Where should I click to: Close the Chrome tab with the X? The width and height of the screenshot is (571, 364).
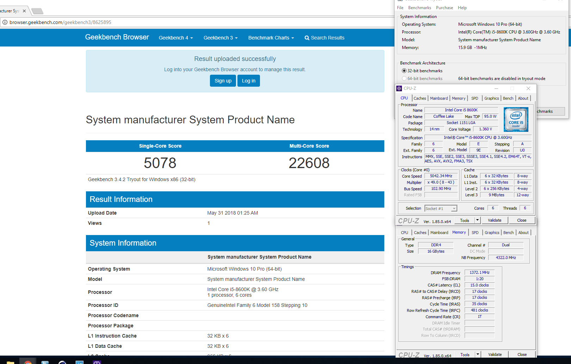[x=24, y=11]
